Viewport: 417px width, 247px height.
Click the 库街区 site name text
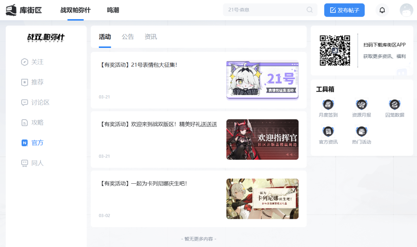[x=31, y=10]
